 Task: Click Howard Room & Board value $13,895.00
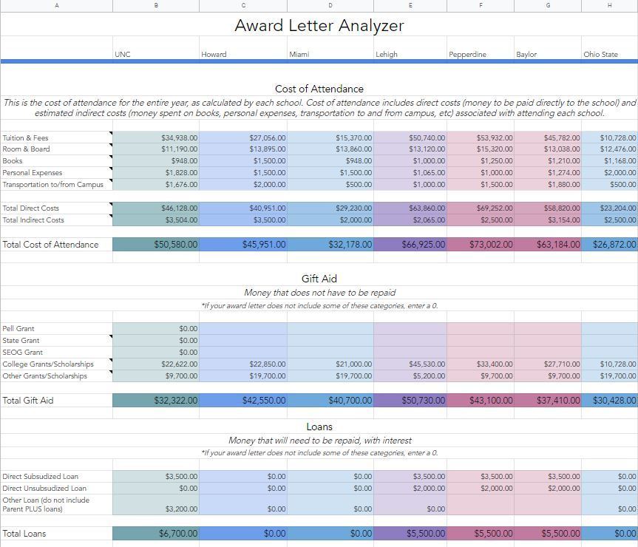tap(243, 149)
